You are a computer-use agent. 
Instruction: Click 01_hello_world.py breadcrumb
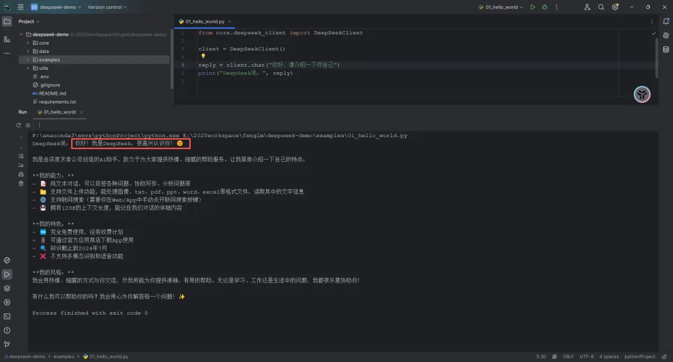[x=105, y=357]
